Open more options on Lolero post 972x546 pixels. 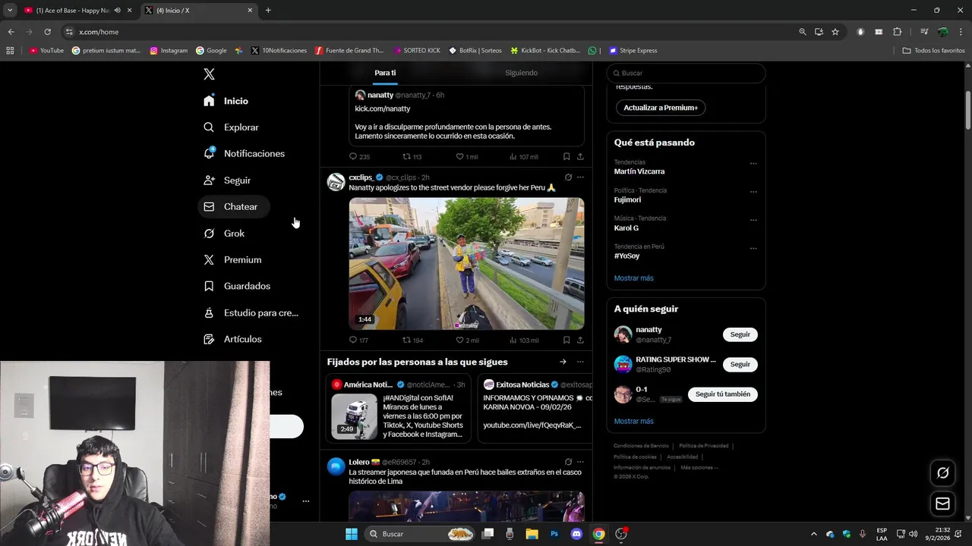(x=580, y=462)
